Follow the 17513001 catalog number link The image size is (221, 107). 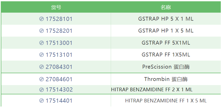coord(59,43)
